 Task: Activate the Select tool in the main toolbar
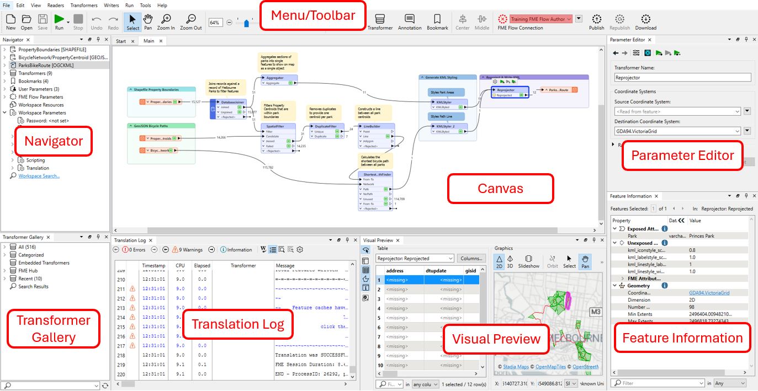[133, 22]
